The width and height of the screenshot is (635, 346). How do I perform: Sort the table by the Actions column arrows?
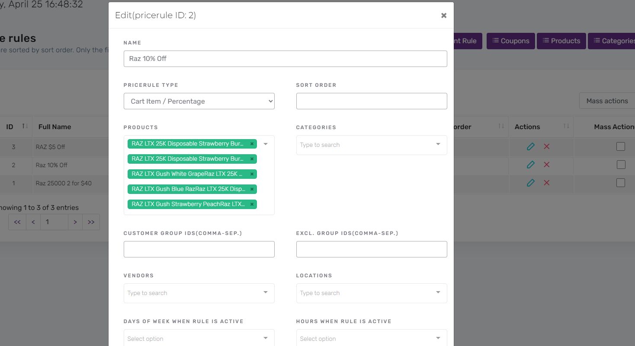tap(566, 126)
